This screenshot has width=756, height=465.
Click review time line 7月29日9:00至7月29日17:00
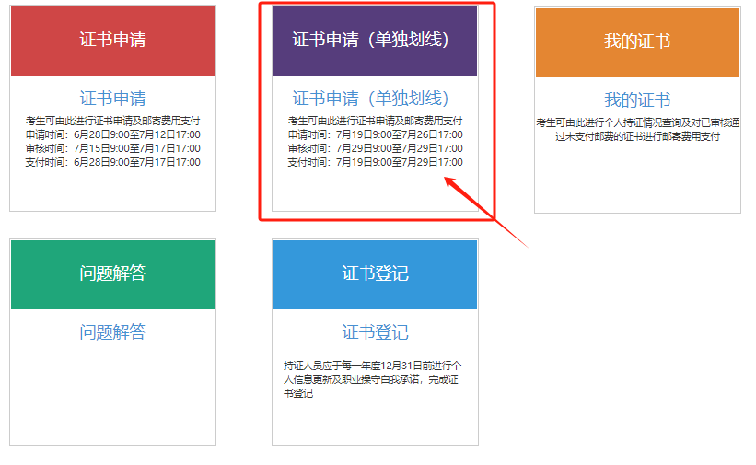(375, 148)
